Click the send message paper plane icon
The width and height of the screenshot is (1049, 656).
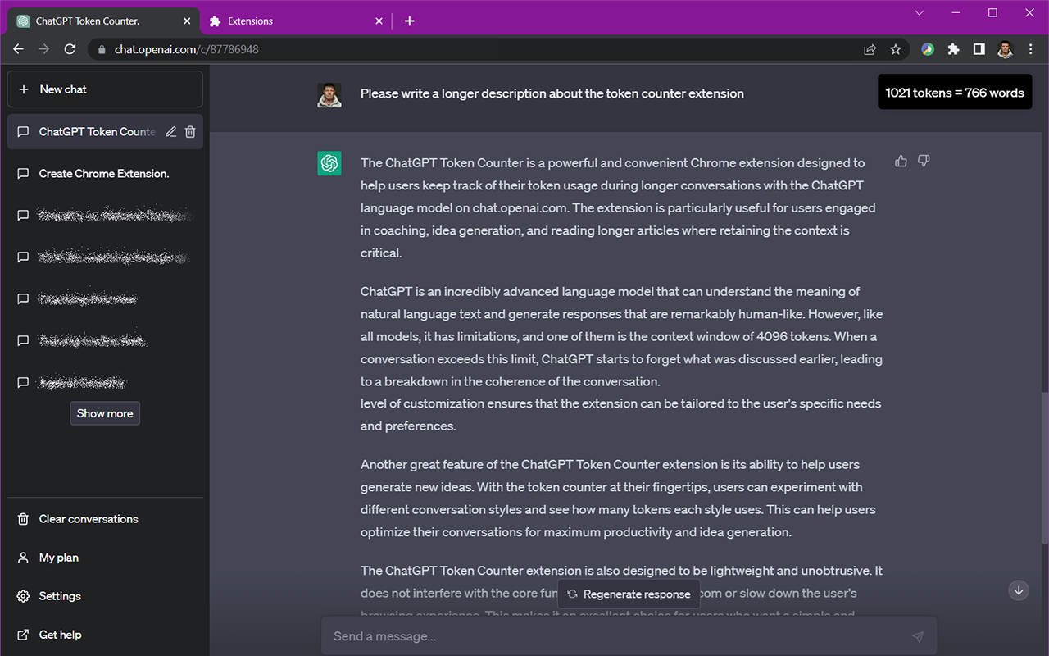(918, 636)
